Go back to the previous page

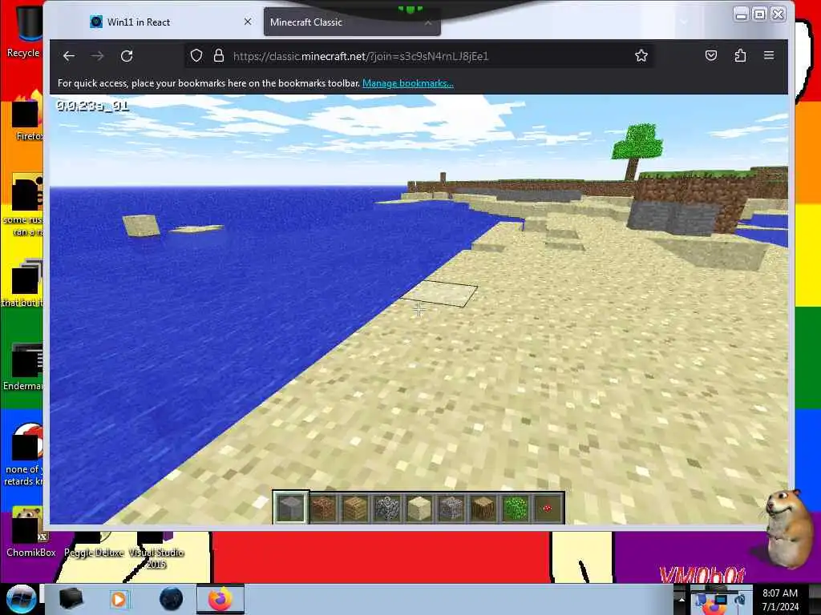tap(69, 56)
